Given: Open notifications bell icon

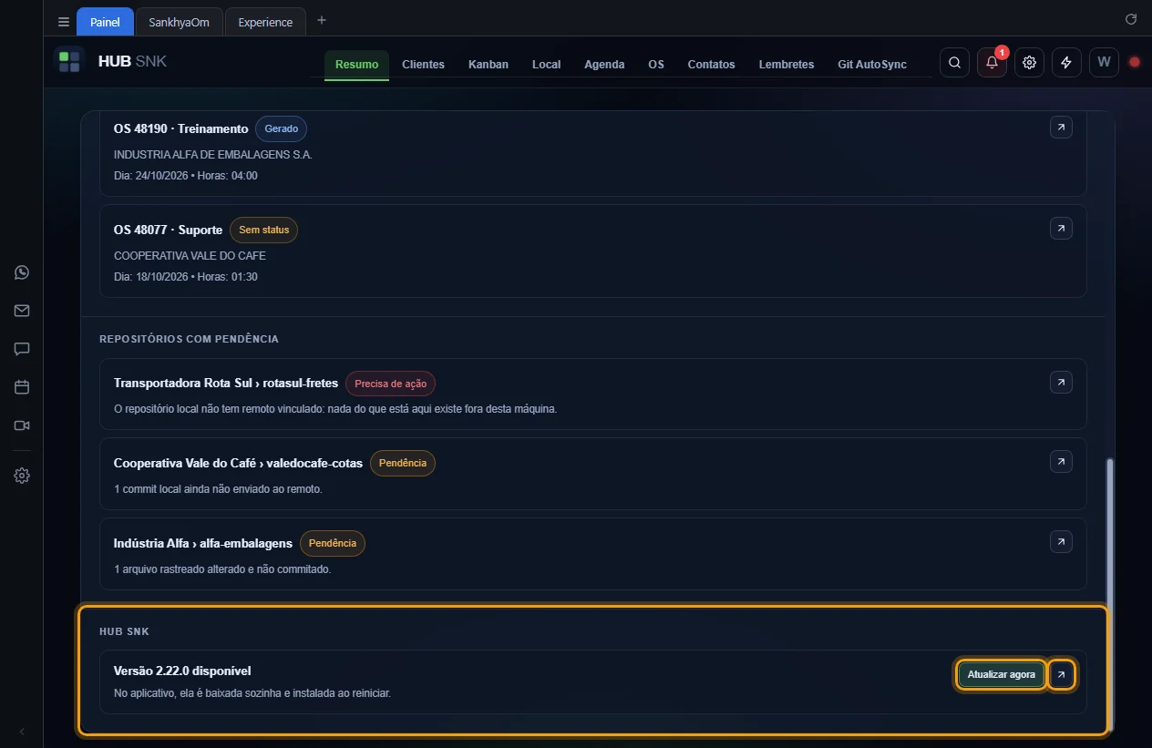Looking at the screenshot, I should pyautogui.click(x=993, y=63).
